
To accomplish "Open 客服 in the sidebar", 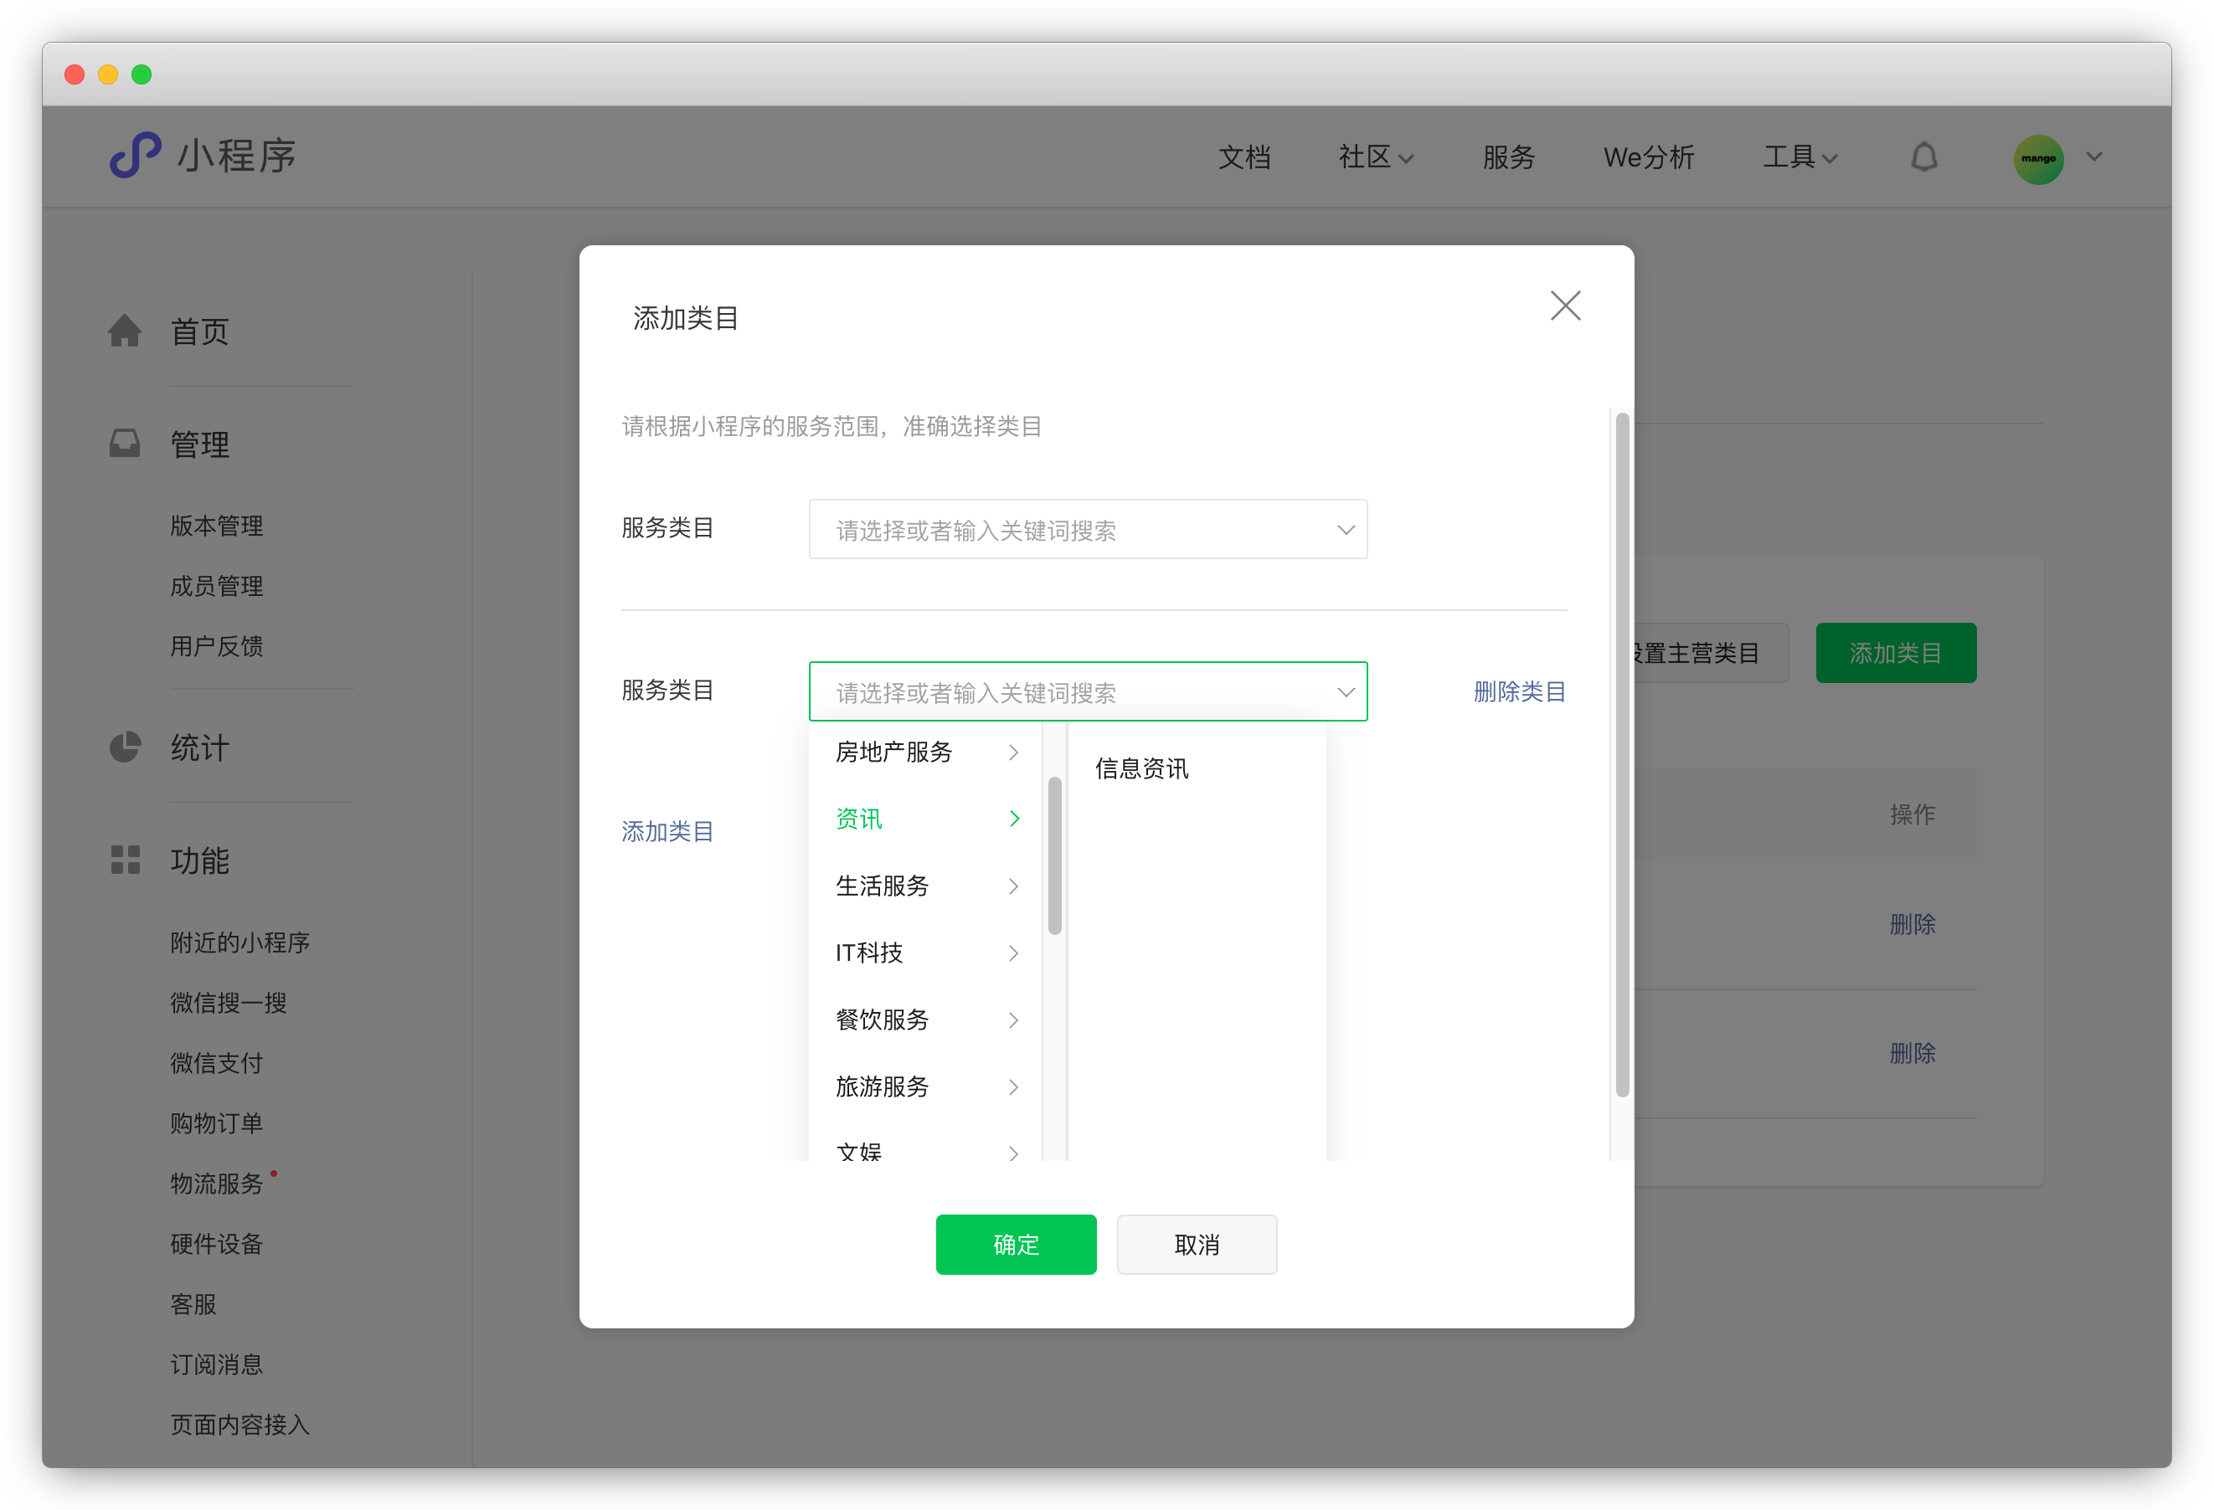I will 193,1304.
